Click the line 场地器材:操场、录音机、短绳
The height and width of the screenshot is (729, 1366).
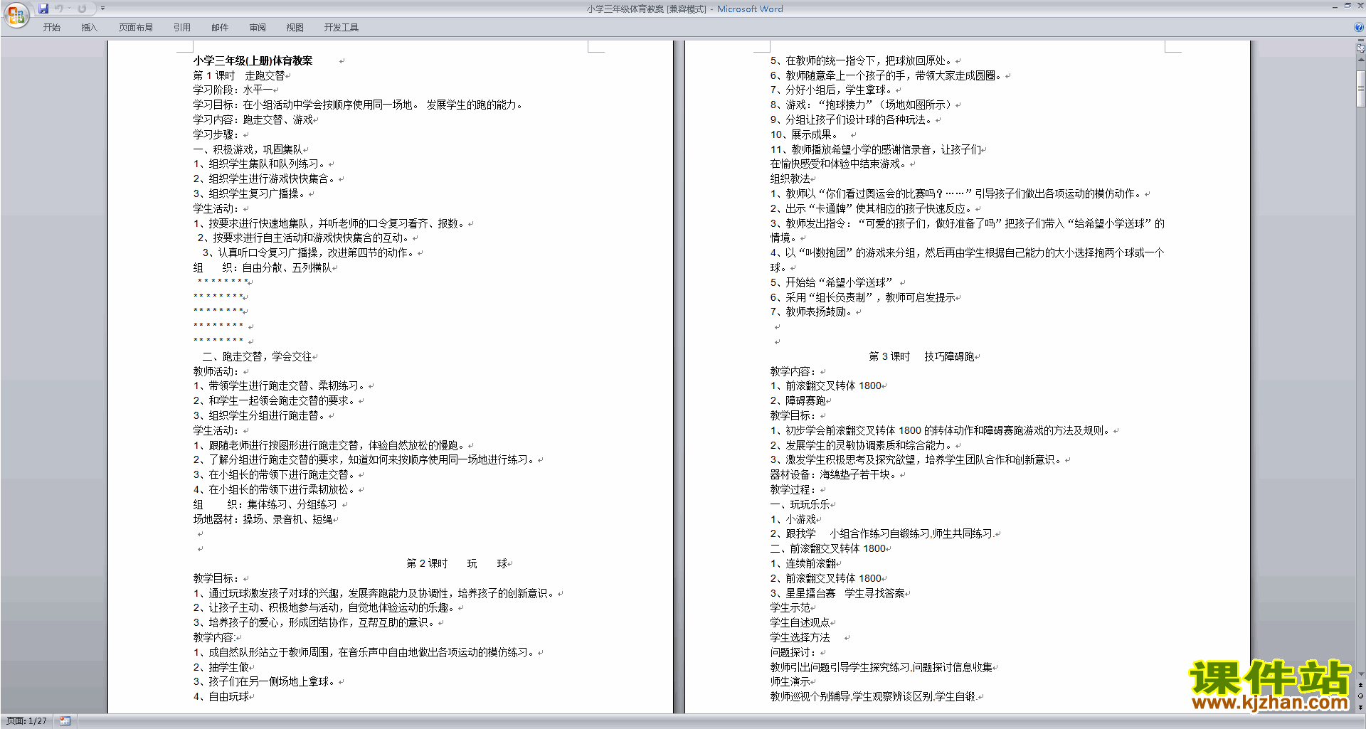(263, 519)
